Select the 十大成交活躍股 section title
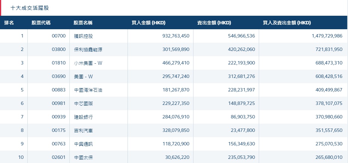The width and height of the screenshot is (348, 163). coord(30,8)
